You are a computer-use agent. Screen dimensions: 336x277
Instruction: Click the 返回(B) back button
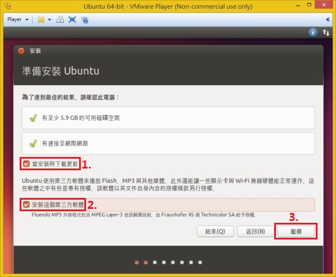[x=255, y=231]
